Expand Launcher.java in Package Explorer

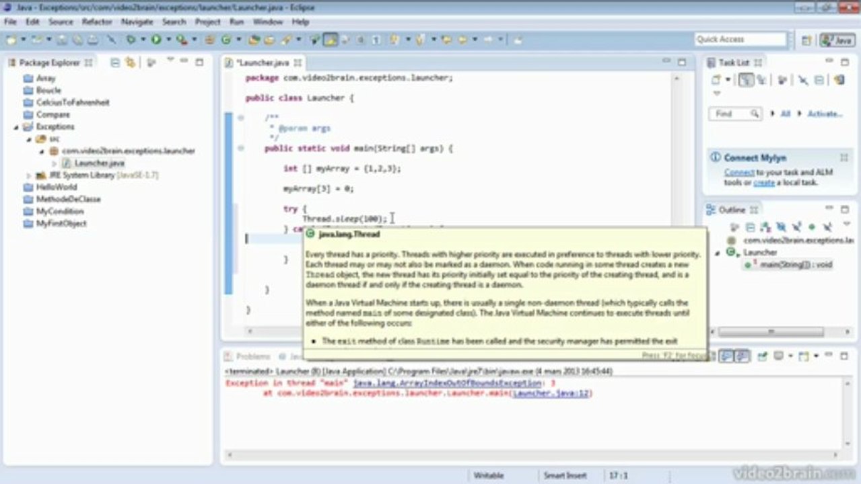click(x=55, y=163)
